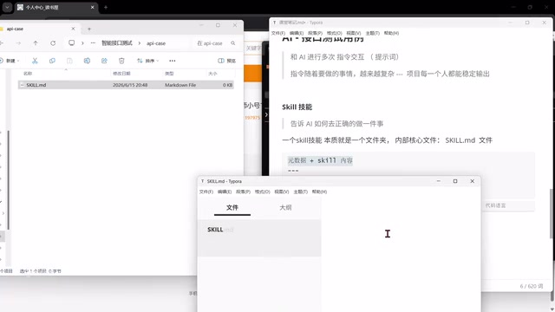Open 格式(O) menu in 课堂笔记 Typora window

[x=334, y=33]
